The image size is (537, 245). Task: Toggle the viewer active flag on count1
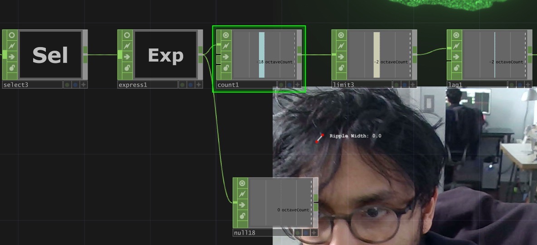pyautogui.click(x=226, y=35)
